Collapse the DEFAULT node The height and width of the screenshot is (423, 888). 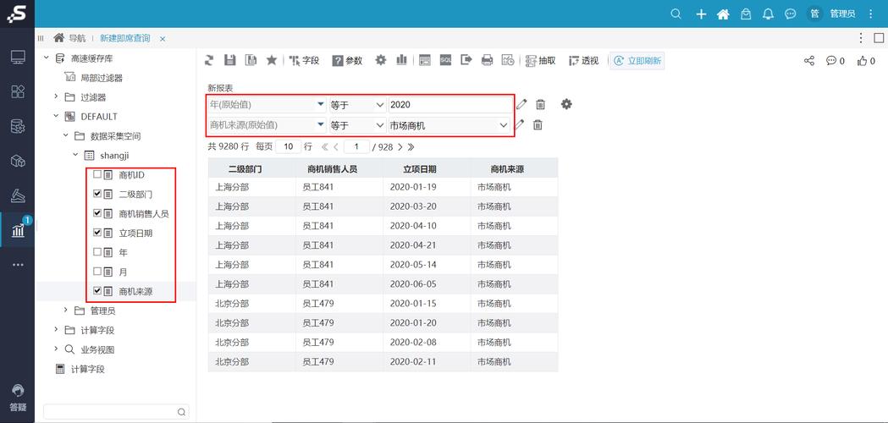click(x=56, y=116)
